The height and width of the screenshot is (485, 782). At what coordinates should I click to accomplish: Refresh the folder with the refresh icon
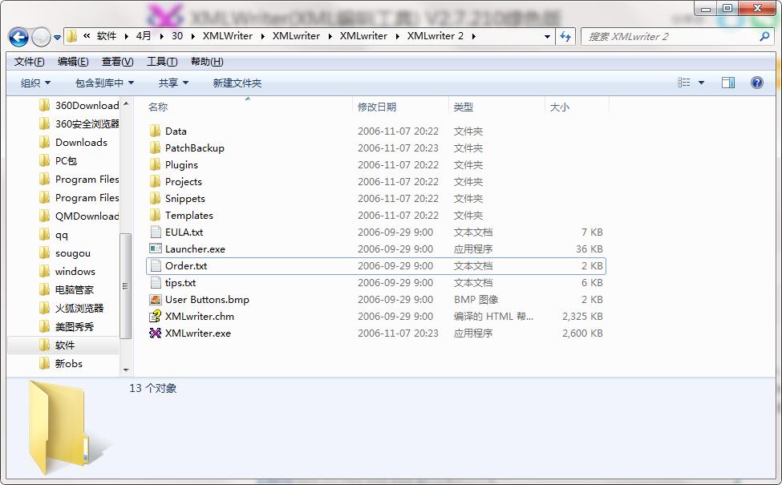coord(565,36)
